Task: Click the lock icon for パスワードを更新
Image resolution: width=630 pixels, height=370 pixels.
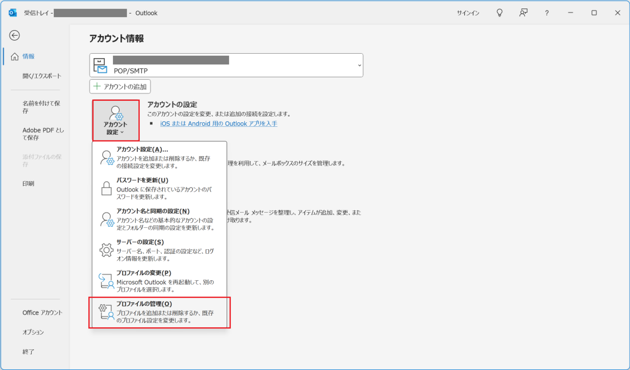Action: click(x=106, y=188)
